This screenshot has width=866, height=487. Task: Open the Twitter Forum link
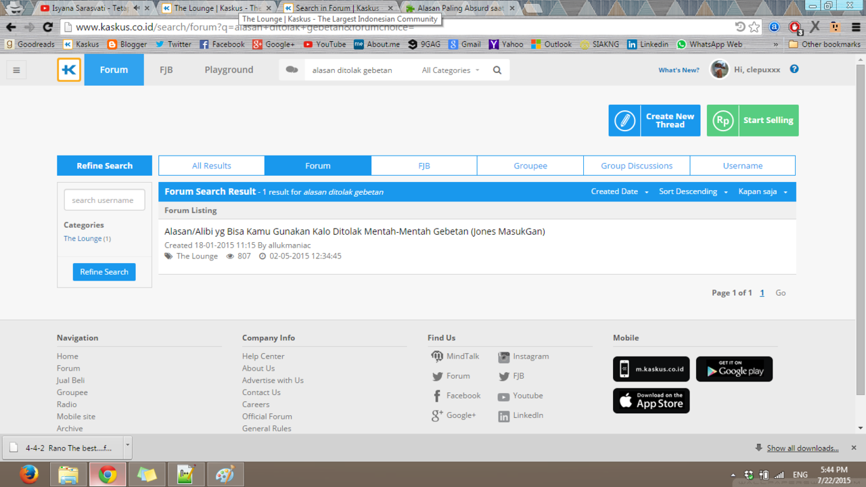coord(451,376)
